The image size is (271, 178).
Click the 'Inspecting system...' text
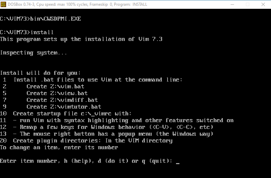pyautogui.click(x=33, y=53)
